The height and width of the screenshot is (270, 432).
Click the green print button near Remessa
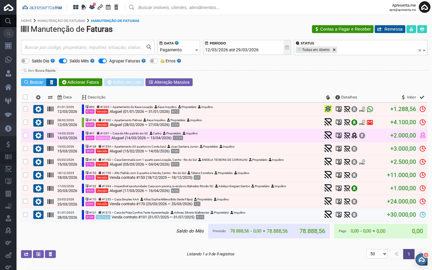[x=422, y=29]
